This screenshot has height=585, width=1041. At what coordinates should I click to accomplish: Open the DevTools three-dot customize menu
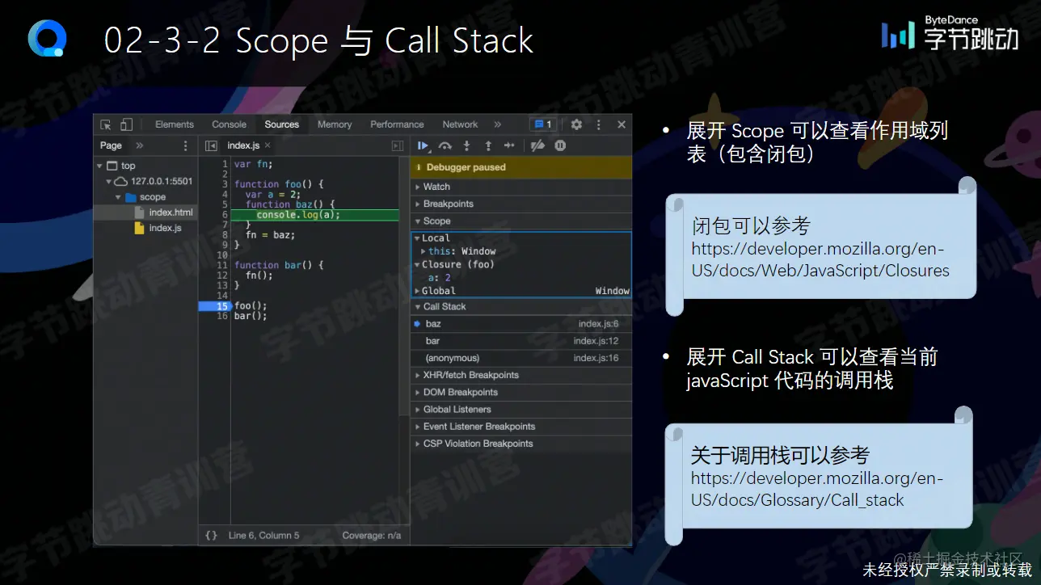pos(599,124)
